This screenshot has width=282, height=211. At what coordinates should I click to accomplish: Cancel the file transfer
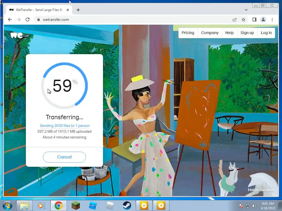pos(64,157)
